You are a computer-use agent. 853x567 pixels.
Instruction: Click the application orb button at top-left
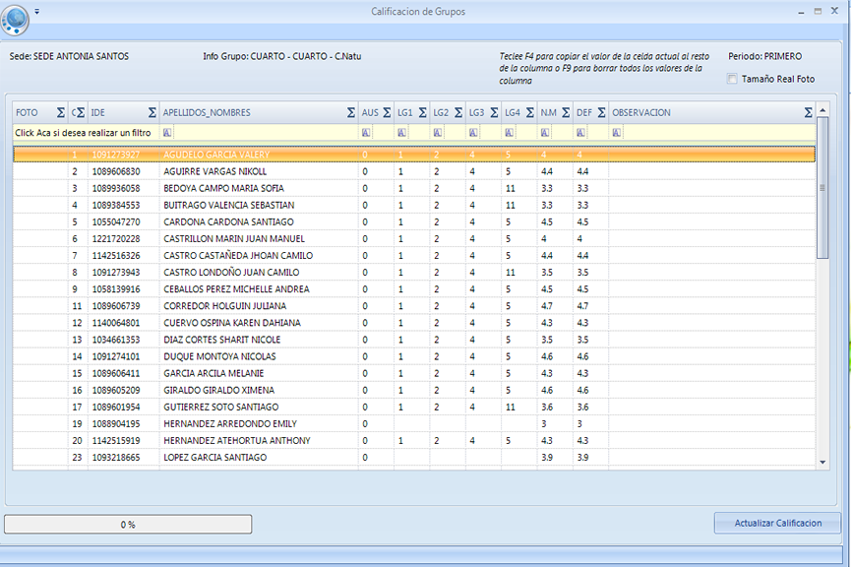17,18
